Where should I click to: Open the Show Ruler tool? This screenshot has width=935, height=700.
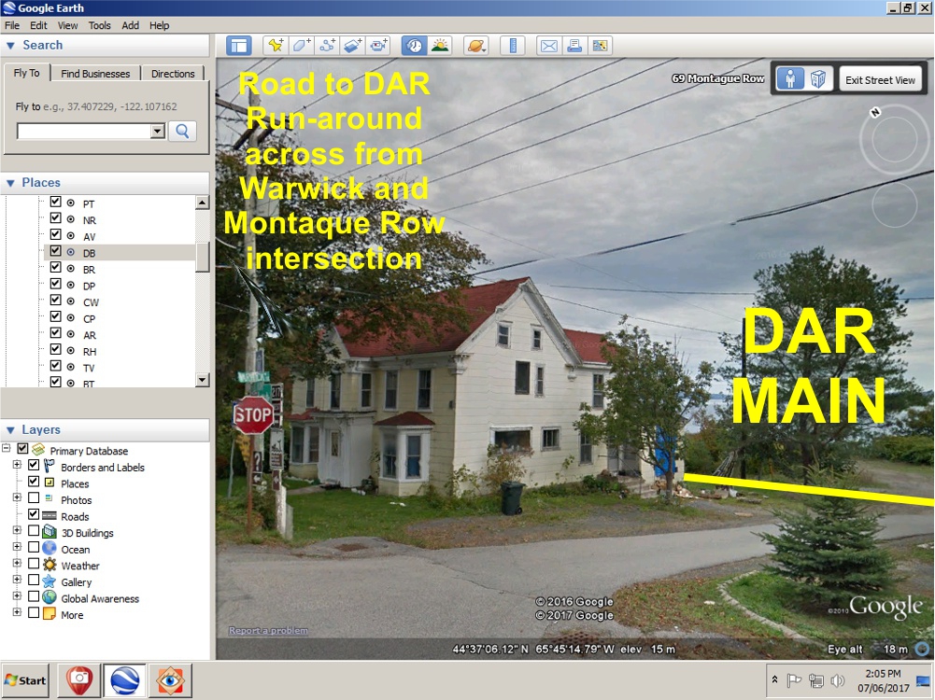pyautogui.click(x=513, y=45)
